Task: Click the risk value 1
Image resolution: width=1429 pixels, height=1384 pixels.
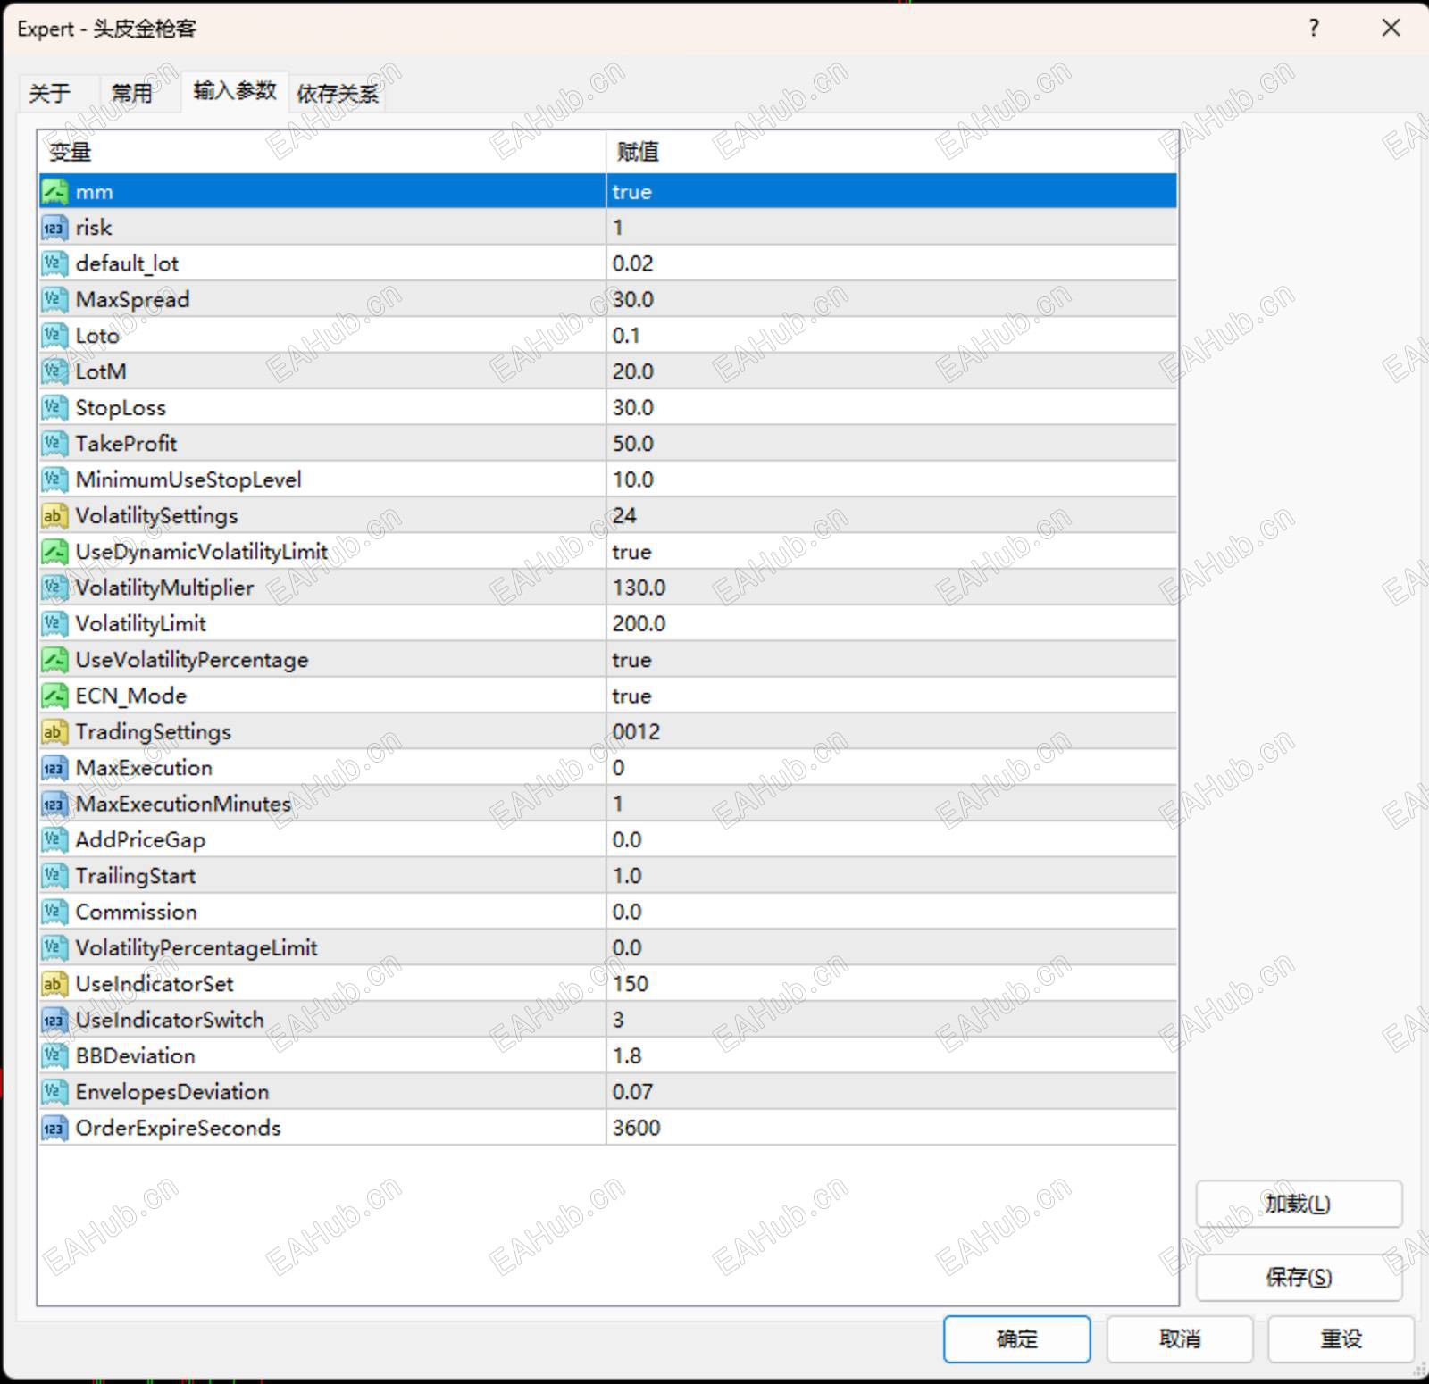Action: (618, 228)
